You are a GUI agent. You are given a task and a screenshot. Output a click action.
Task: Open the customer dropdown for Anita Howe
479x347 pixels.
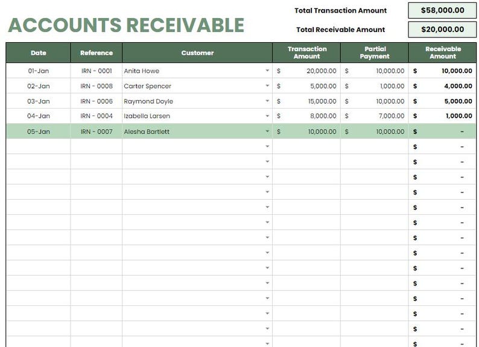tap(267, 71)
